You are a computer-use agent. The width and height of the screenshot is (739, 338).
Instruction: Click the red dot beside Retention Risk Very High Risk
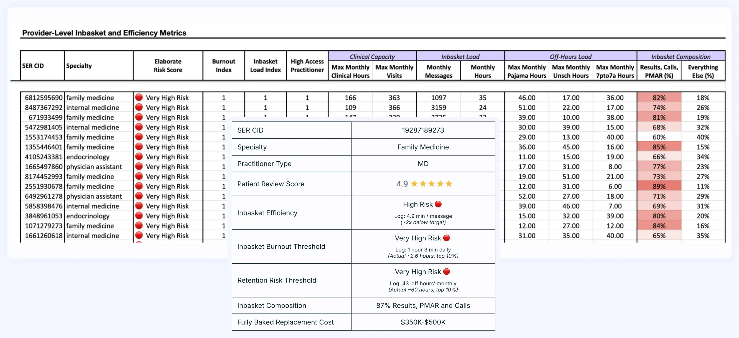coord(446,271)
